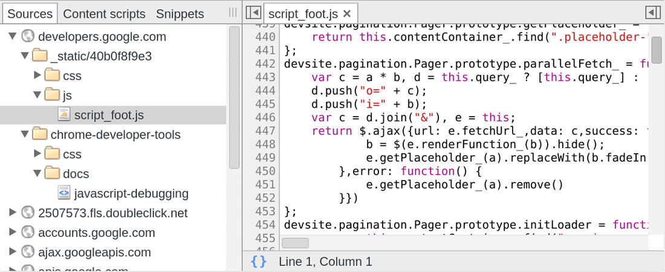Expand the css folder under _static
665x272 pixels.
click(x=37, y=76)
